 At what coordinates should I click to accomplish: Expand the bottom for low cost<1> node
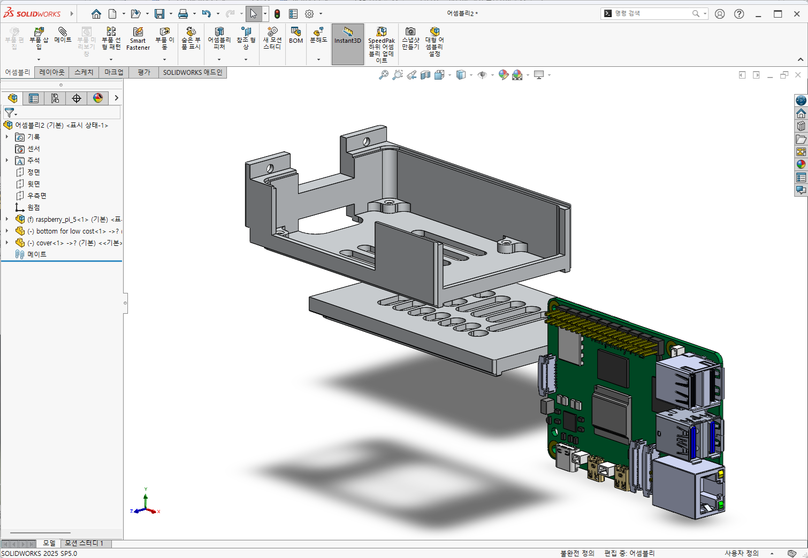point(7,231)
